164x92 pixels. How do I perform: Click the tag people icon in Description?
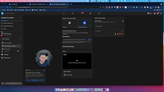116,34
